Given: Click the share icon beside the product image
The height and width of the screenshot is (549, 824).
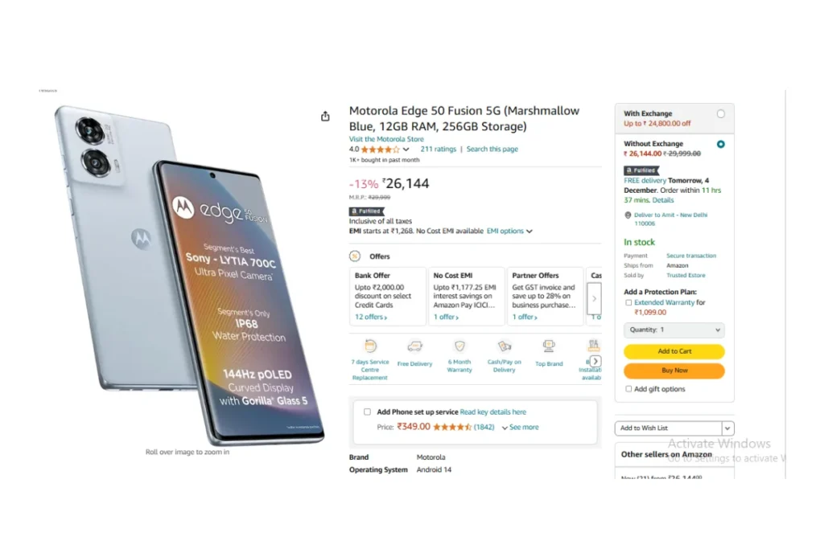Looking at the screenshot, I should [325, 116].
